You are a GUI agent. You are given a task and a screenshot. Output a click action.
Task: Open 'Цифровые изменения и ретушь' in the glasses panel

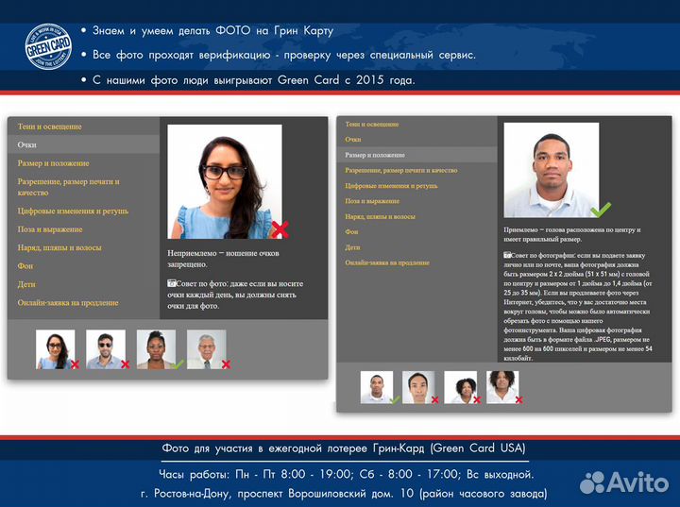(73, 211)
